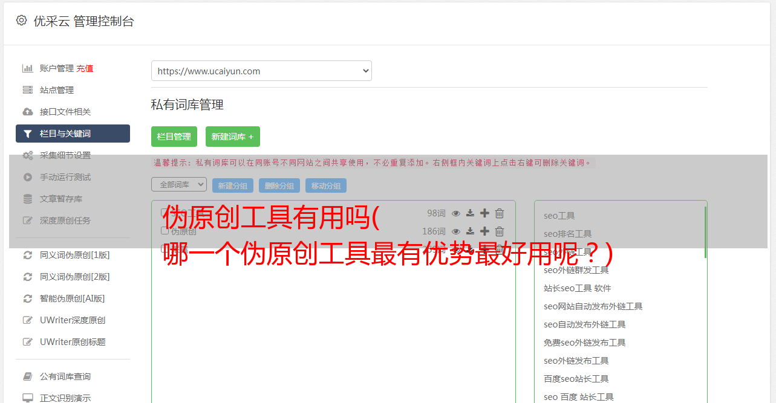Click the 删除分组 button
The image size is (776, 403).
click(x=279, y=186)
